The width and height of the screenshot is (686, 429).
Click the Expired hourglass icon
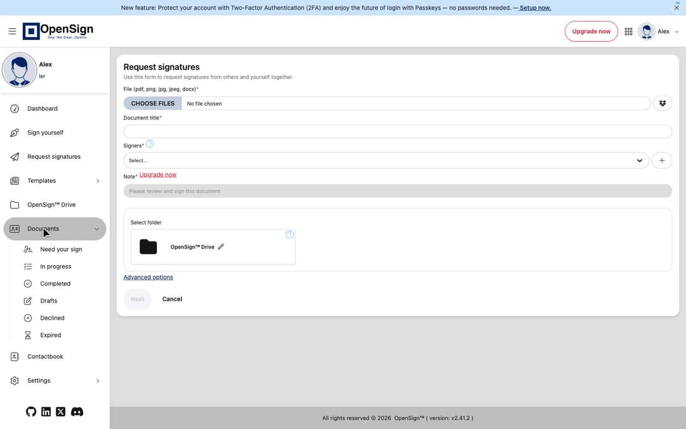click(x=27, y=336)
